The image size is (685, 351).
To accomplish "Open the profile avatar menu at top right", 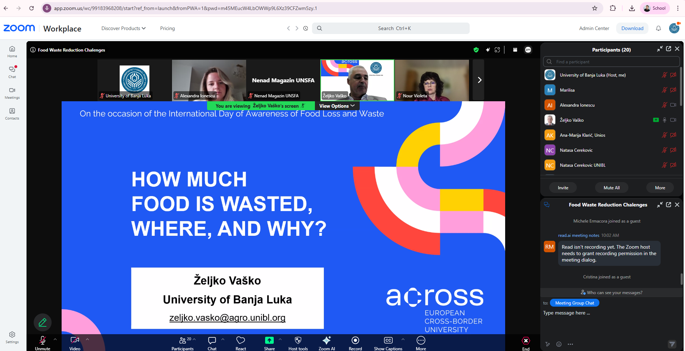I will click(x=674, y=28).
